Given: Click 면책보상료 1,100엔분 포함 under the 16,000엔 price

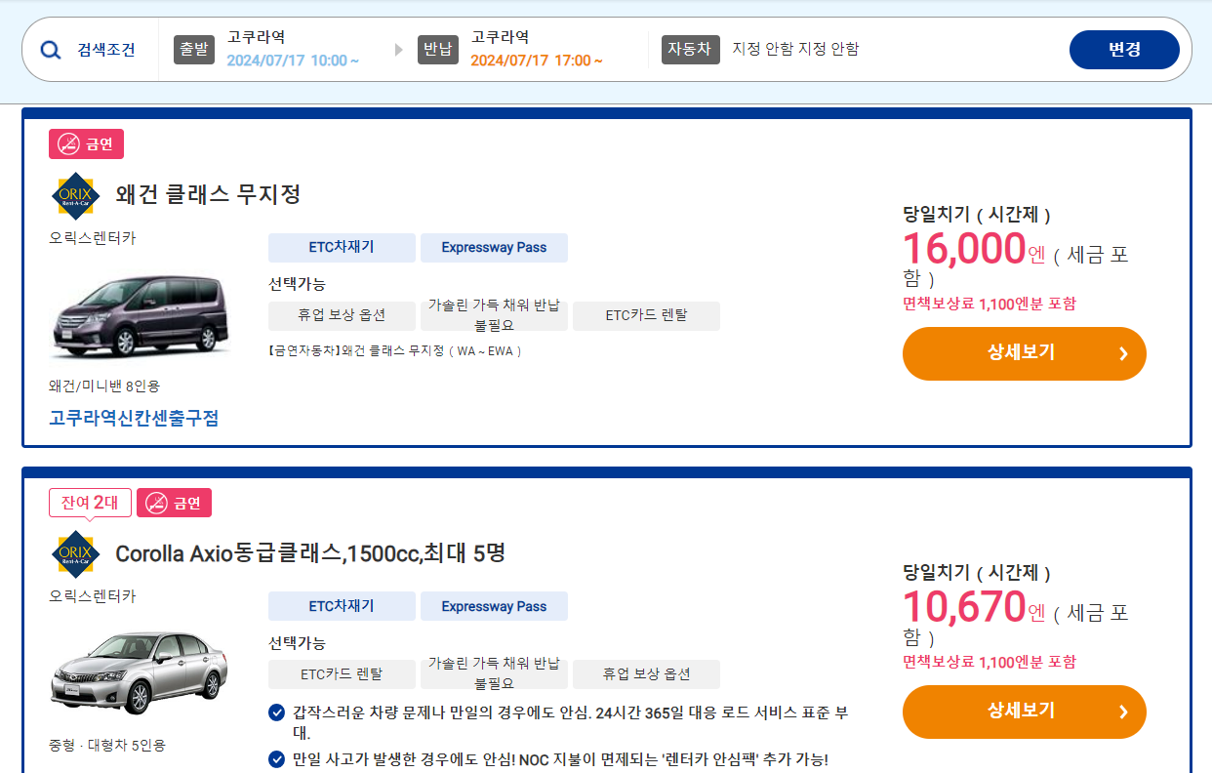Looking at the screenshot, I should point(990,304).
